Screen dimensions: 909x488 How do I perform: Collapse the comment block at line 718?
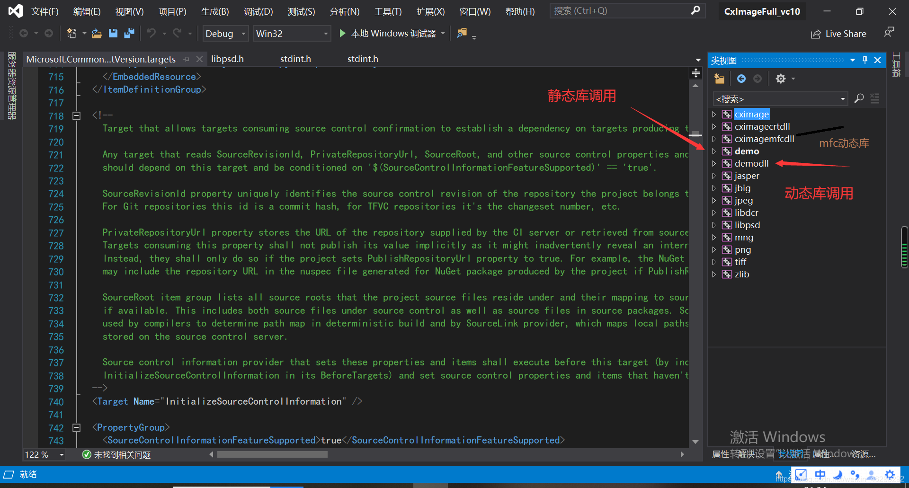tap(76, 115)
